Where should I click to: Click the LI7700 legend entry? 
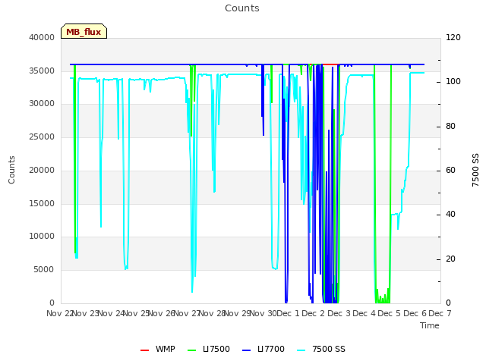click(264, 349)
